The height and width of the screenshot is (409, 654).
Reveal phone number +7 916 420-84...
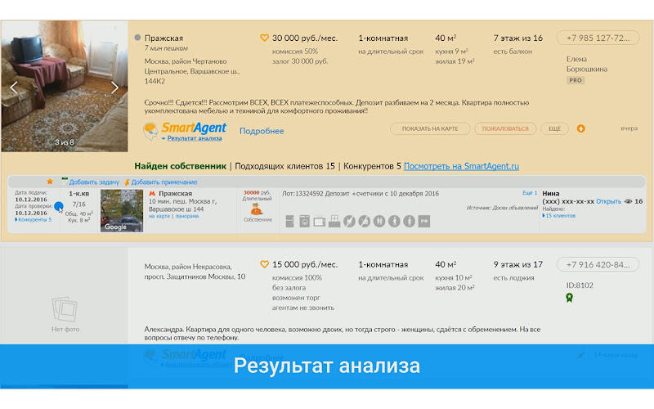[598, 264]
